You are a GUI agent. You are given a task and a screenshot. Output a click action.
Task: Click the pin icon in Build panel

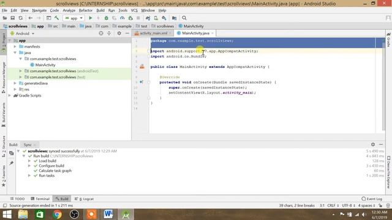(x=11, y=163)
